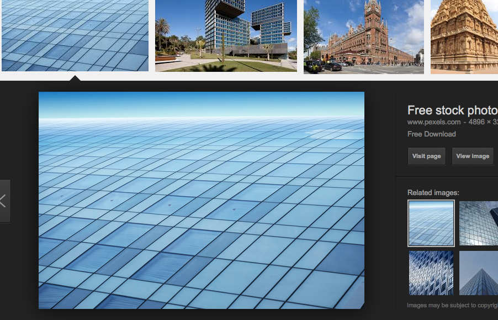Go to previous image using left arrow
Screen dimensions: 498x320
[4, 201]
